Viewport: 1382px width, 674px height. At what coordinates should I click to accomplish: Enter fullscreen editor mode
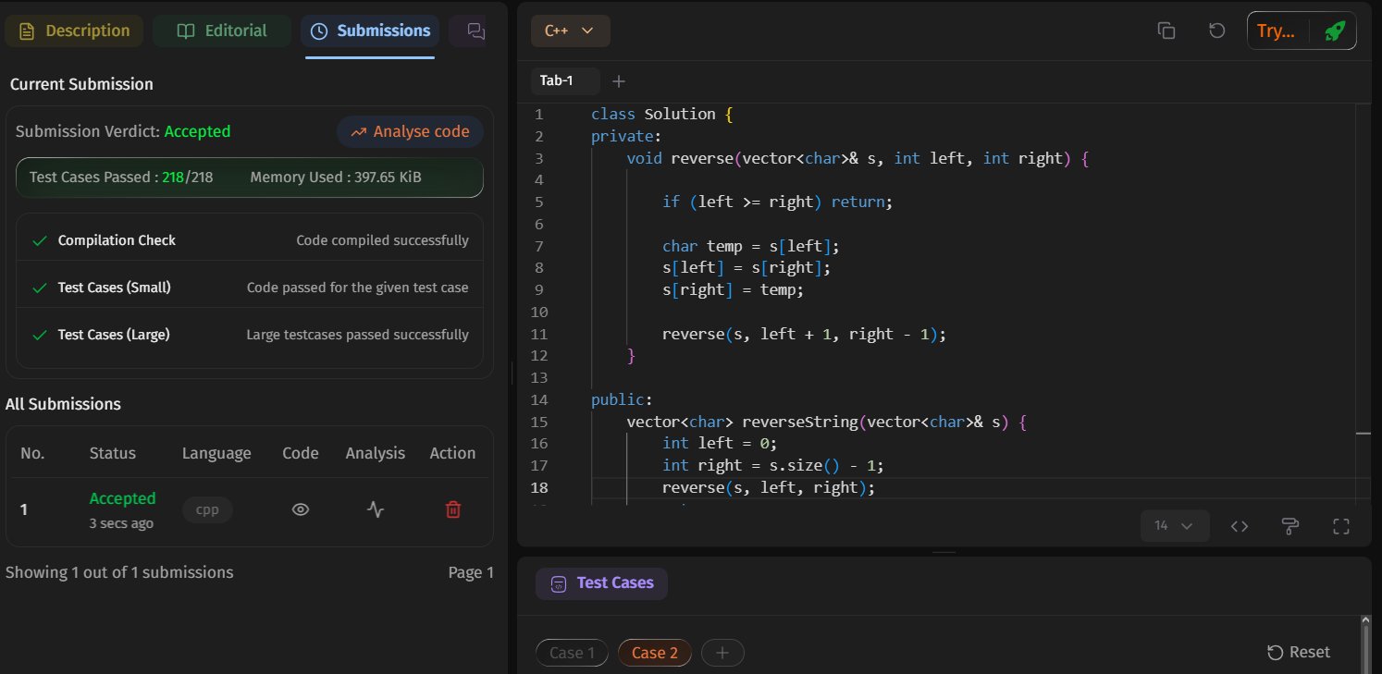click(x=1341, y=526)
